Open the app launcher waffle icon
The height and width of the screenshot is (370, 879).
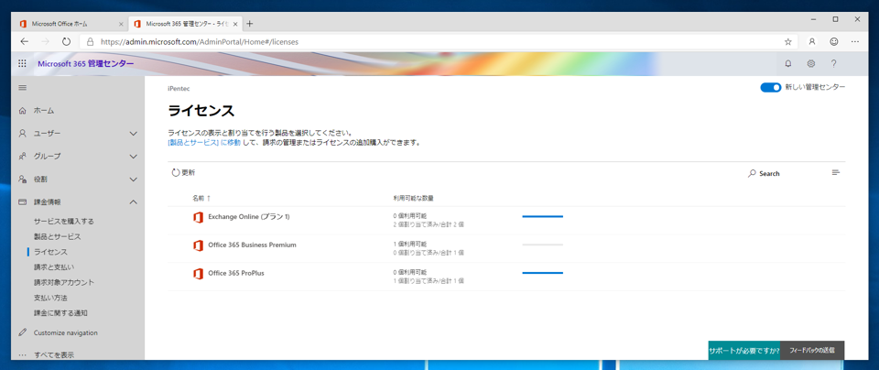(22, 63)
